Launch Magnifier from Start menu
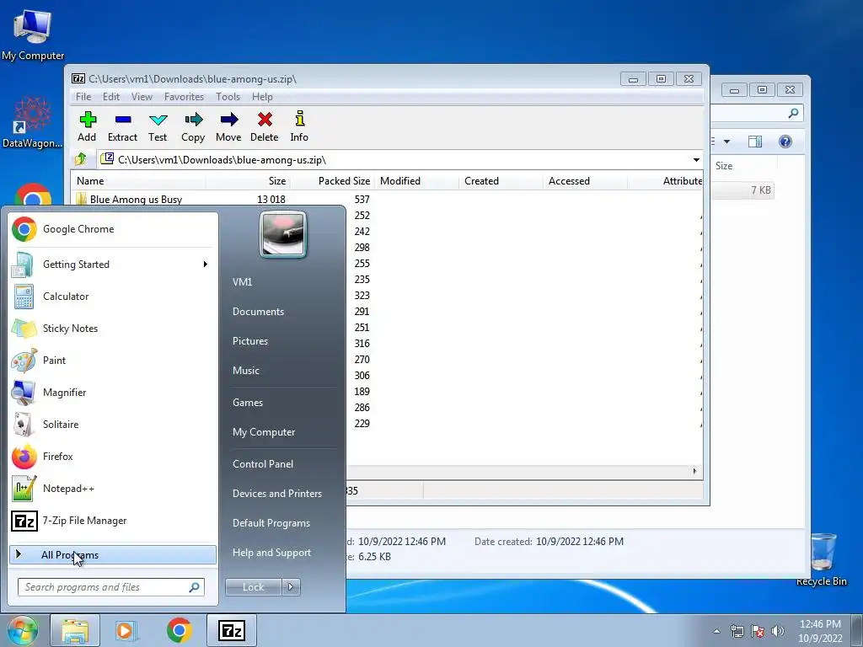Viewport: 863px width, 647px height. pos(112,393)
